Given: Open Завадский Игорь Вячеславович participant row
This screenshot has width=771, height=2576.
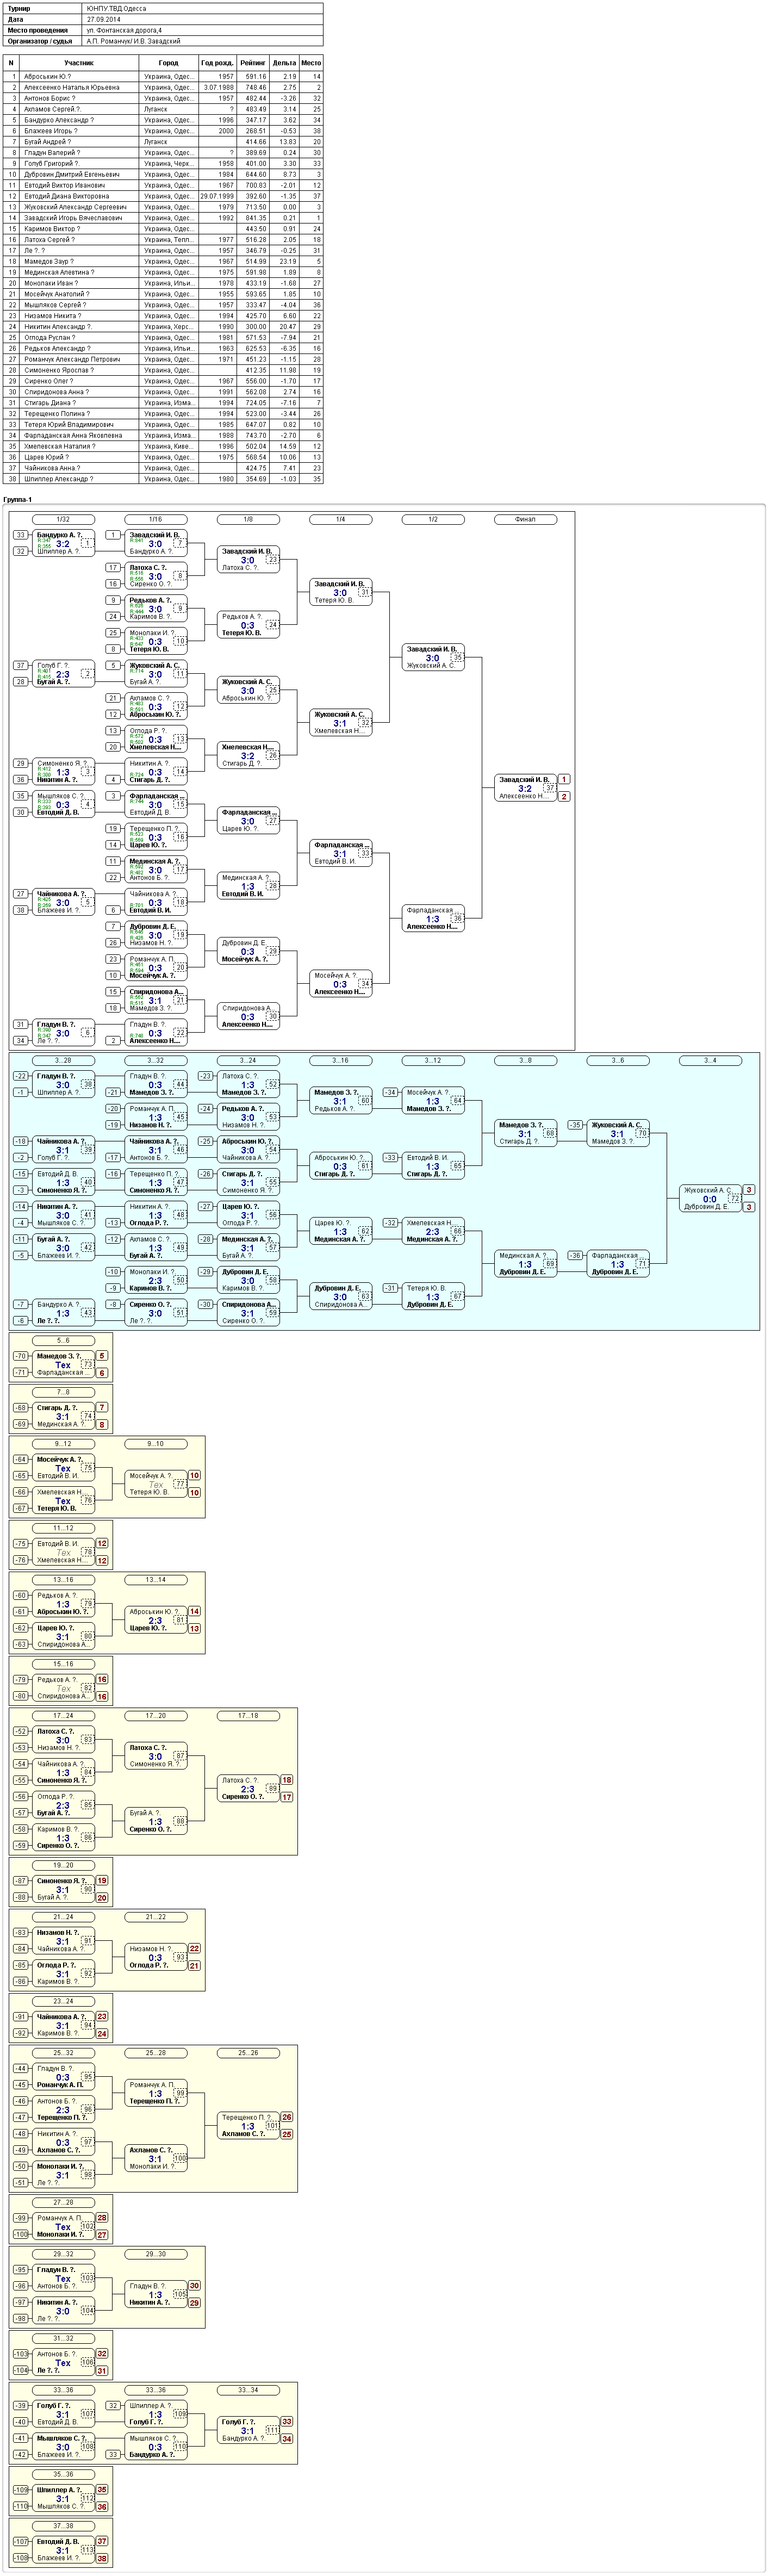Looking at the screenshot, I should point(163,218).
